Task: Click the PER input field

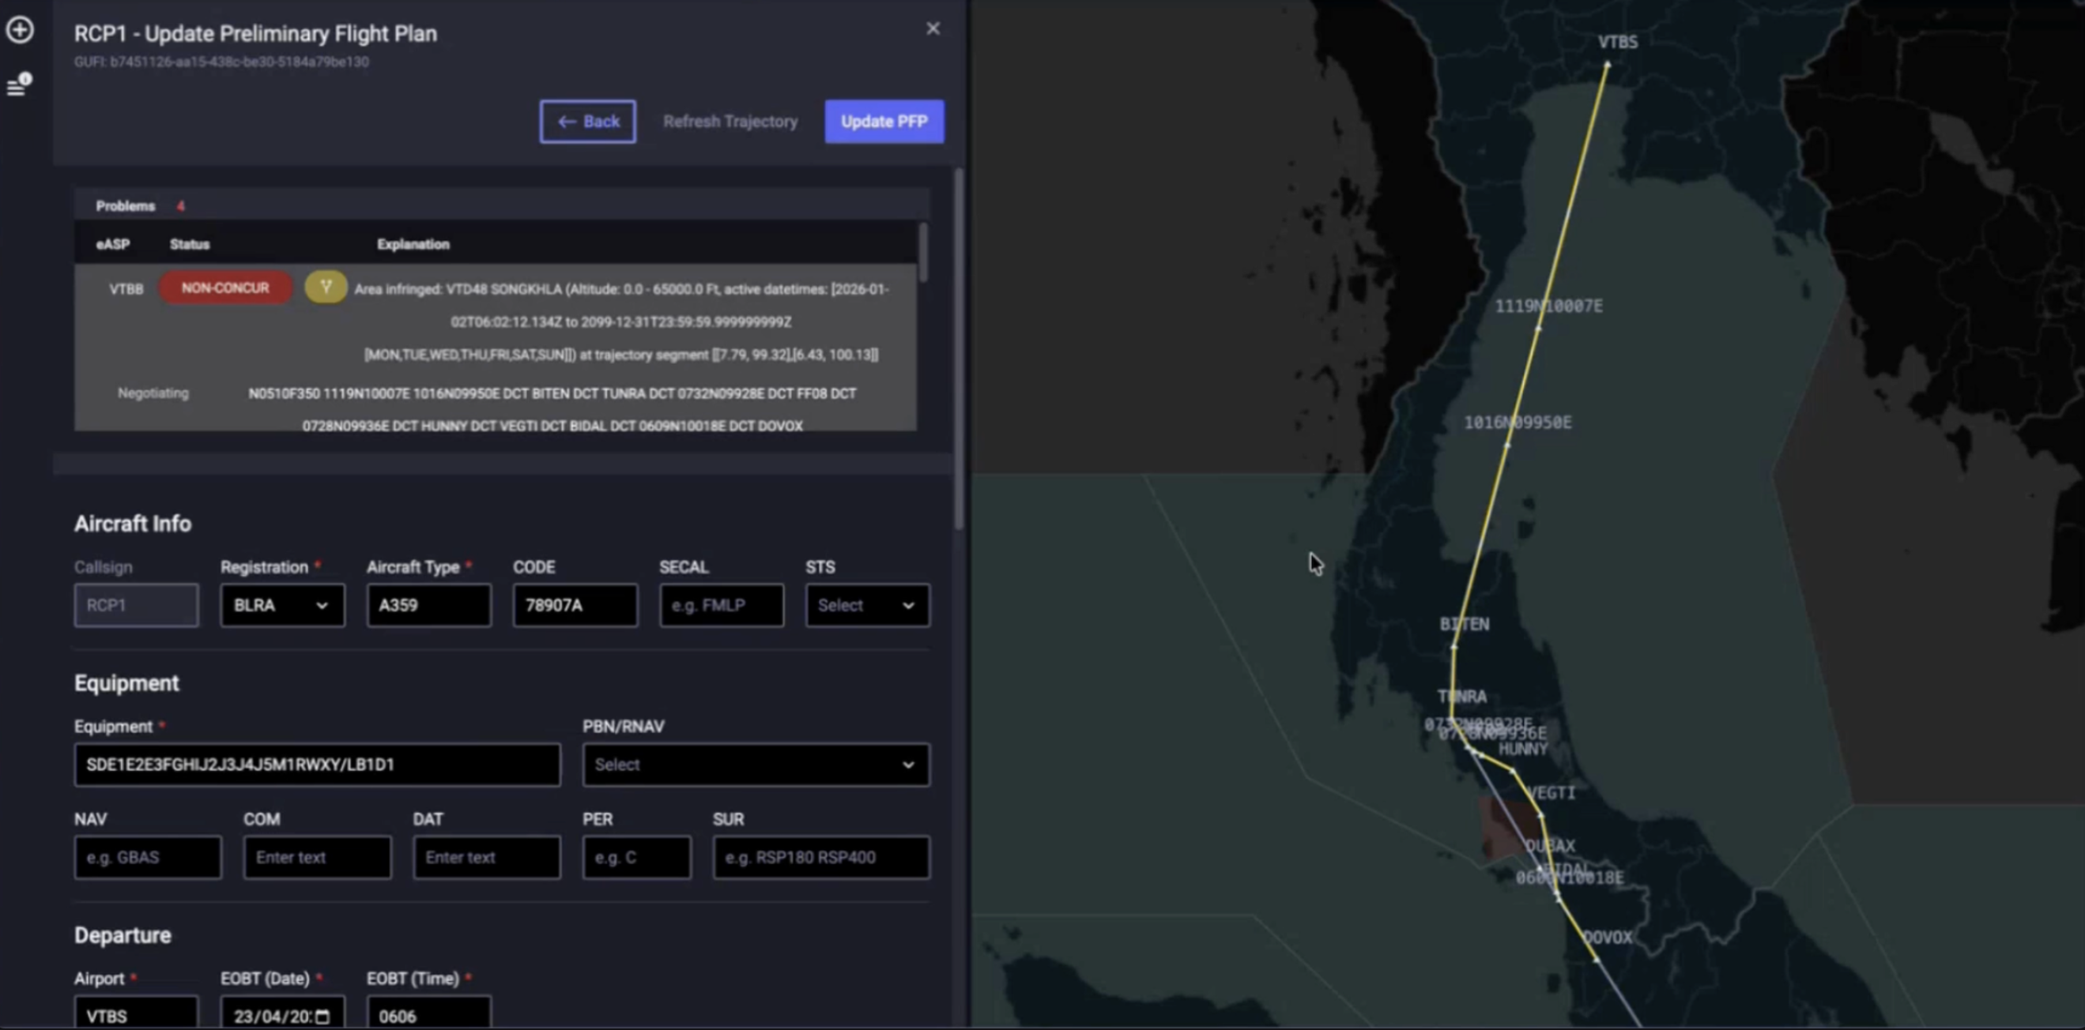Action: pos(636,858)
